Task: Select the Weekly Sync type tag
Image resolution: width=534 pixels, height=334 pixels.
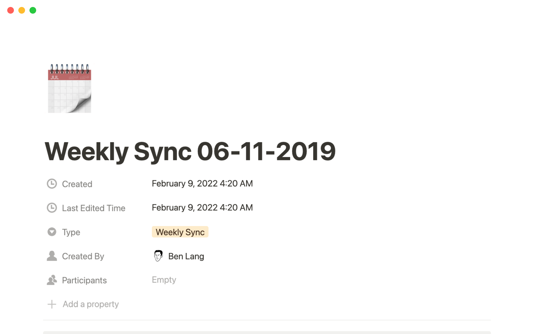Action: [x=180, y=232]
